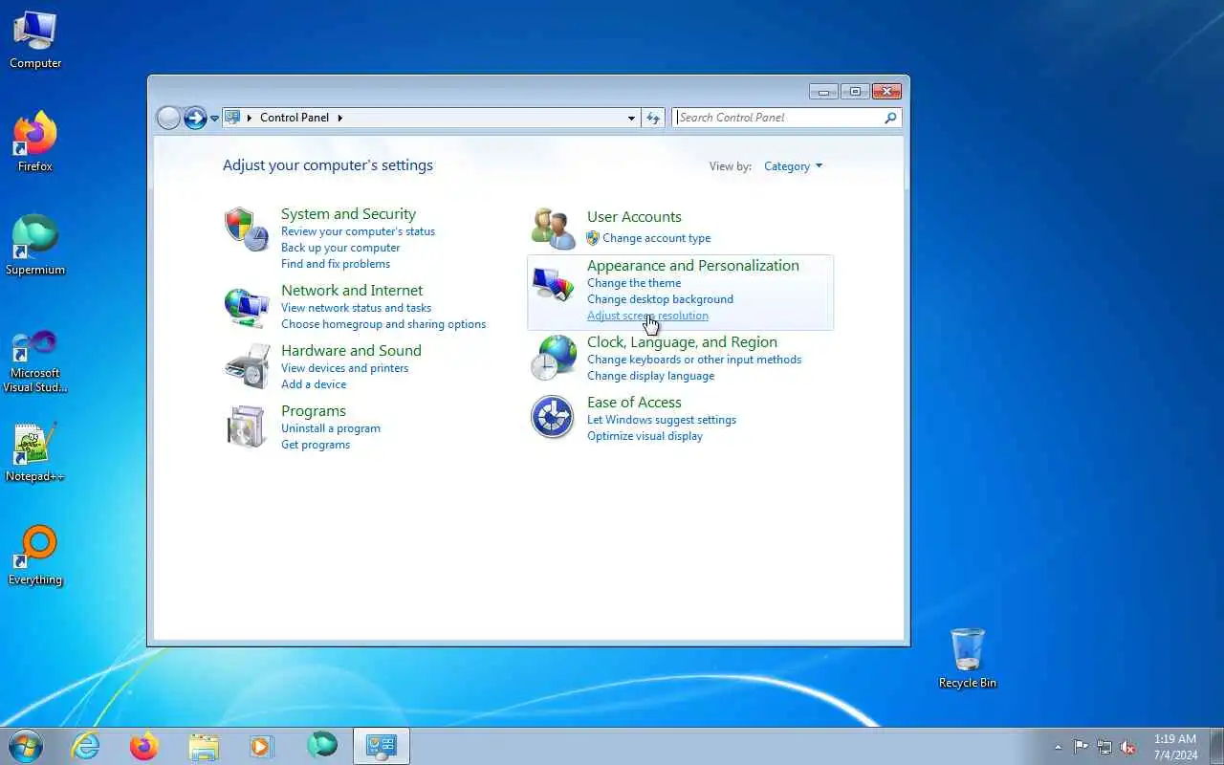Click Let Windows suggest settings
This screenshot has height=765, width=1224.
pyautogui.click(x=662, y=420)
